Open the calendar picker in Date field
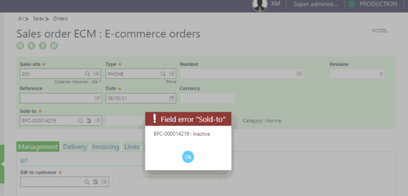This screenshot has height=196, width=408. 171,98
